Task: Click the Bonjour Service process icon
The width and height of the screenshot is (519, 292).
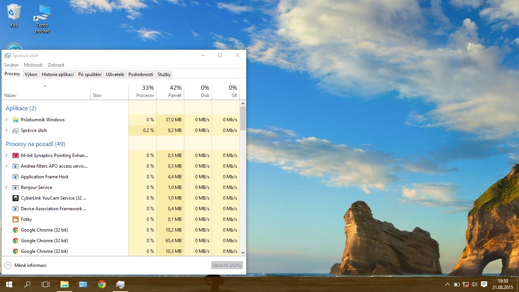Action: pyautogui.click(x=16, y=187)
